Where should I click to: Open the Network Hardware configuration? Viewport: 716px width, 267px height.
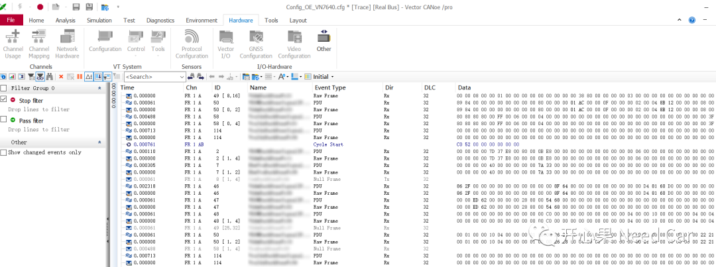[x=67, y=42]
